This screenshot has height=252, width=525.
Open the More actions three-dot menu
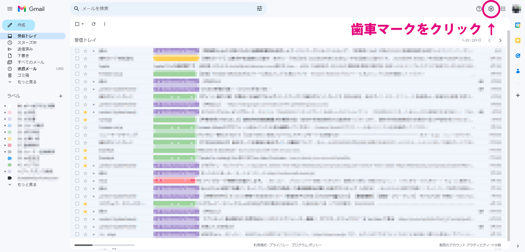105,24
